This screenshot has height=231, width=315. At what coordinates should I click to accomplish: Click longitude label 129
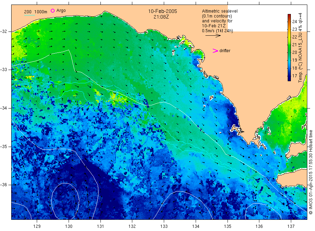[x=37, y=226]
